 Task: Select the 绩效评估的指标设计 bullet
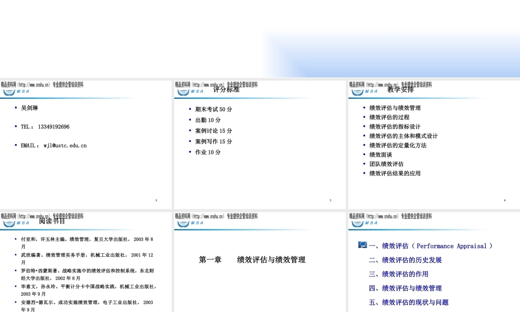click(x=395, y=127)
